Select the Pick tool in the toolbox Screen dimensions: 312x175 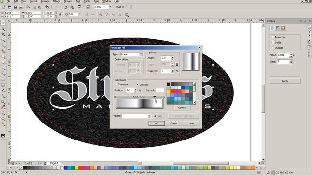tap(3, 23)
